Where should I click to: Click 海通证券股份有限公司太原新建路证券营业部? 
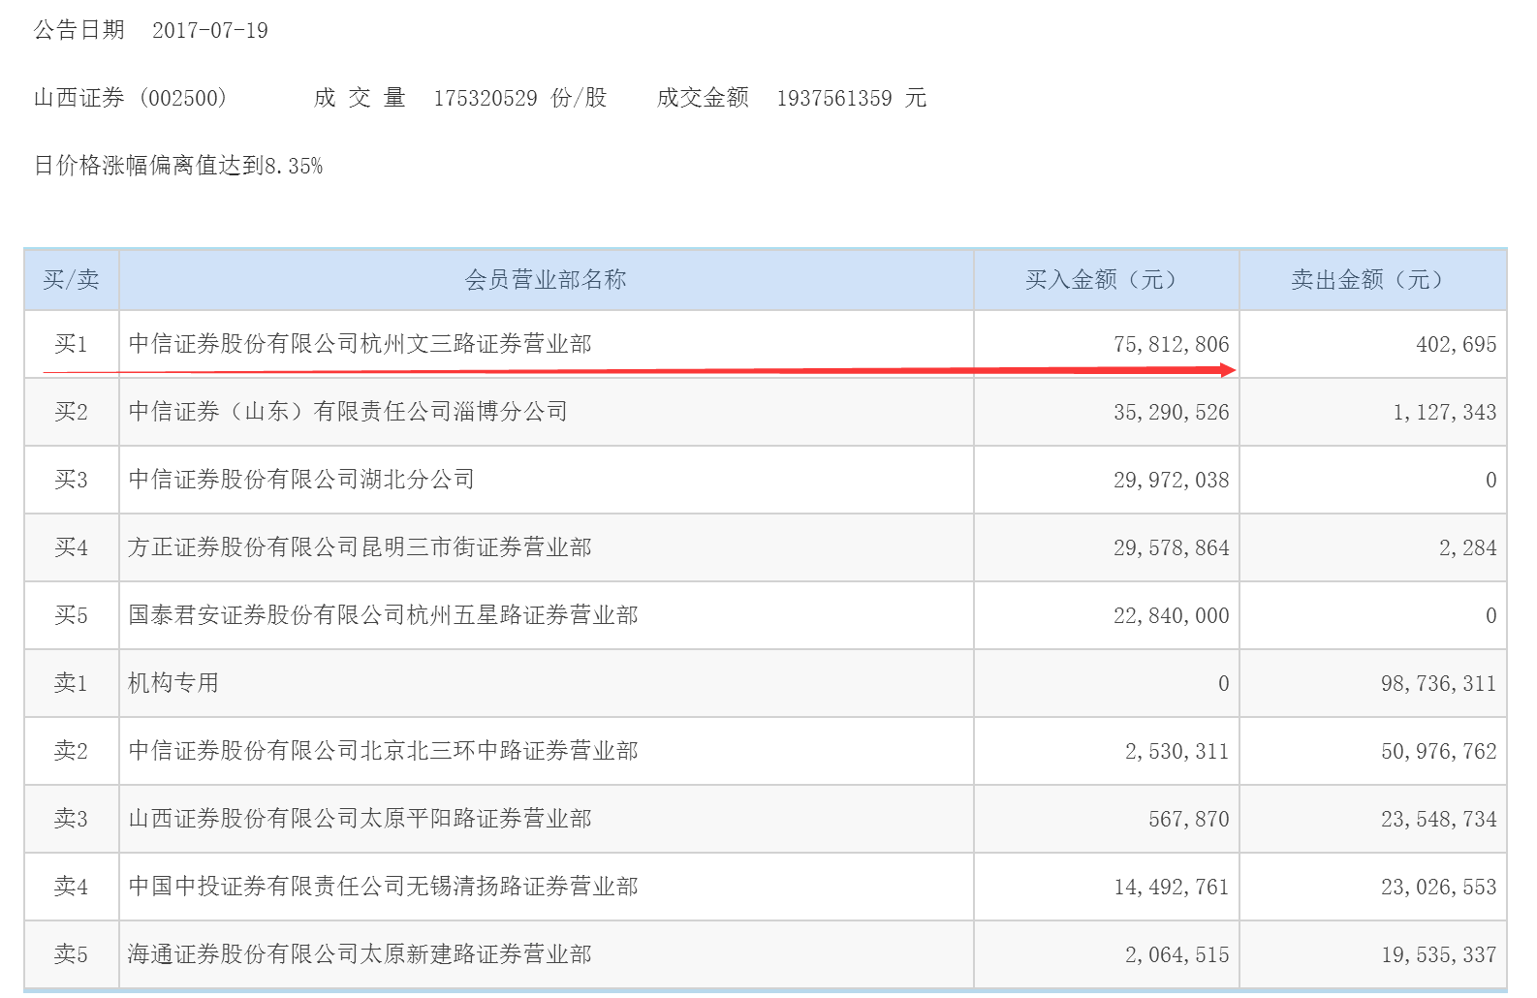(x=360, y=954)
